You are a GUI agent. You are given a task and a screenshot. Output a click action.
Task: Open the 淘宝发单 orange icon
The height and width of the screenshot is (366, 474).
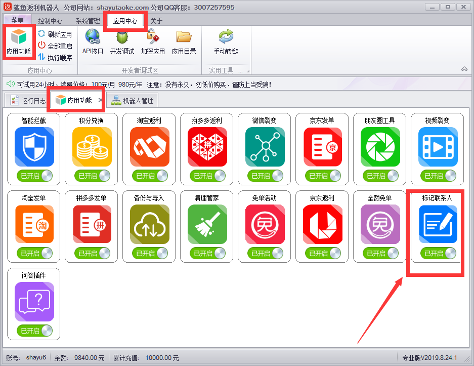click(x=34, y=224)
